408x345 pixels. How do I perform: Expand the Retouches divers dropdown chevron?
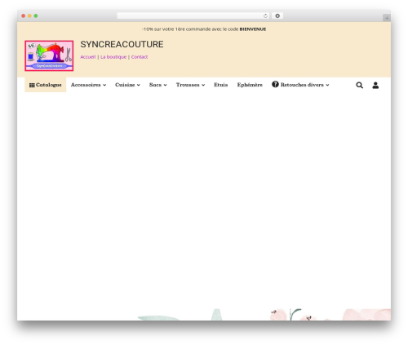327,85
